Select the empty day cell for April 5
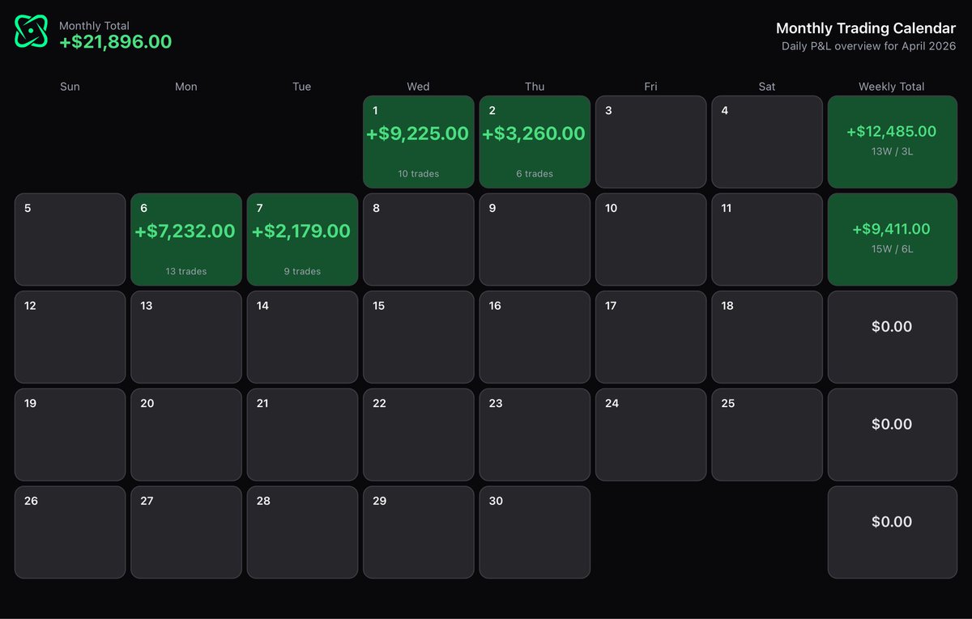 tap(70, 240)
